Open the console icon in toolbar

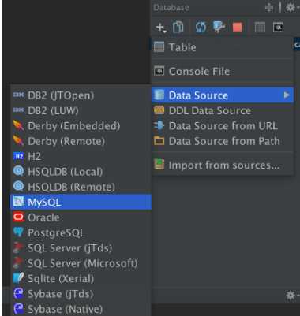(278, 27)
